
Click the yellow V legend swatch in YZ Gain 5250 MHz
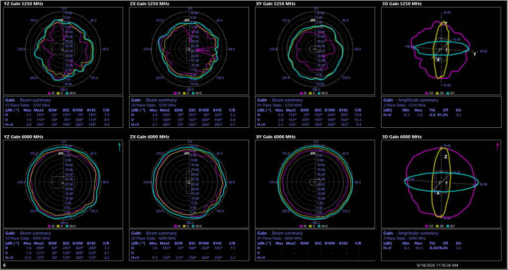59,93
